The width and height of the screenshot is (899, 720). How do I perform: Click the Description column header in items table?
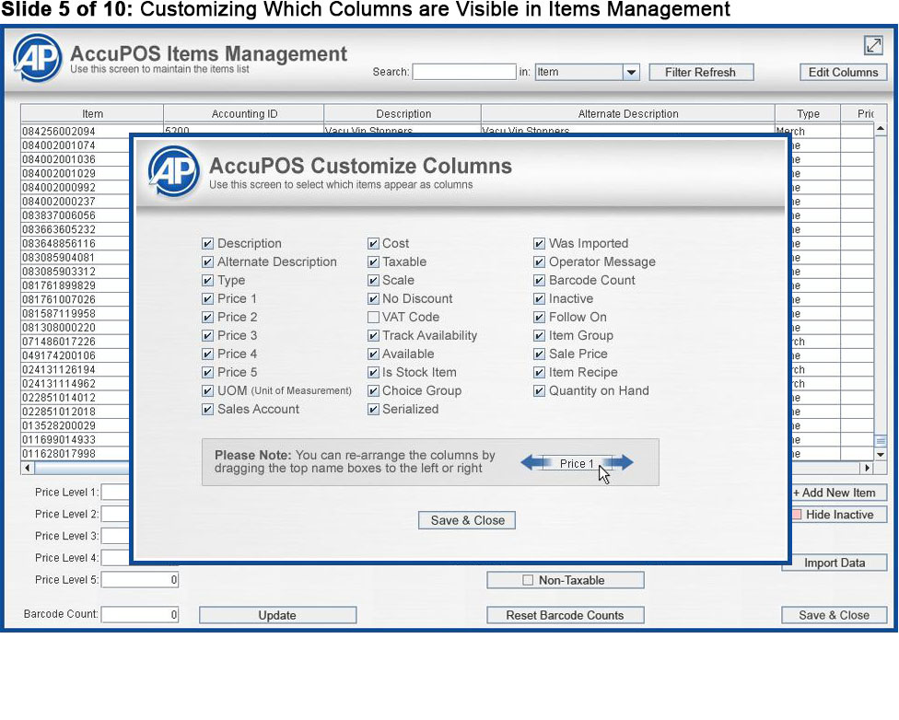pyautogui.click(x=403, y=113)
